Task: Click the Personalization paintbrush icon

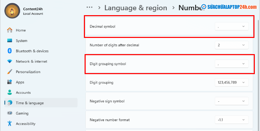Action: (x=10, y=72)
